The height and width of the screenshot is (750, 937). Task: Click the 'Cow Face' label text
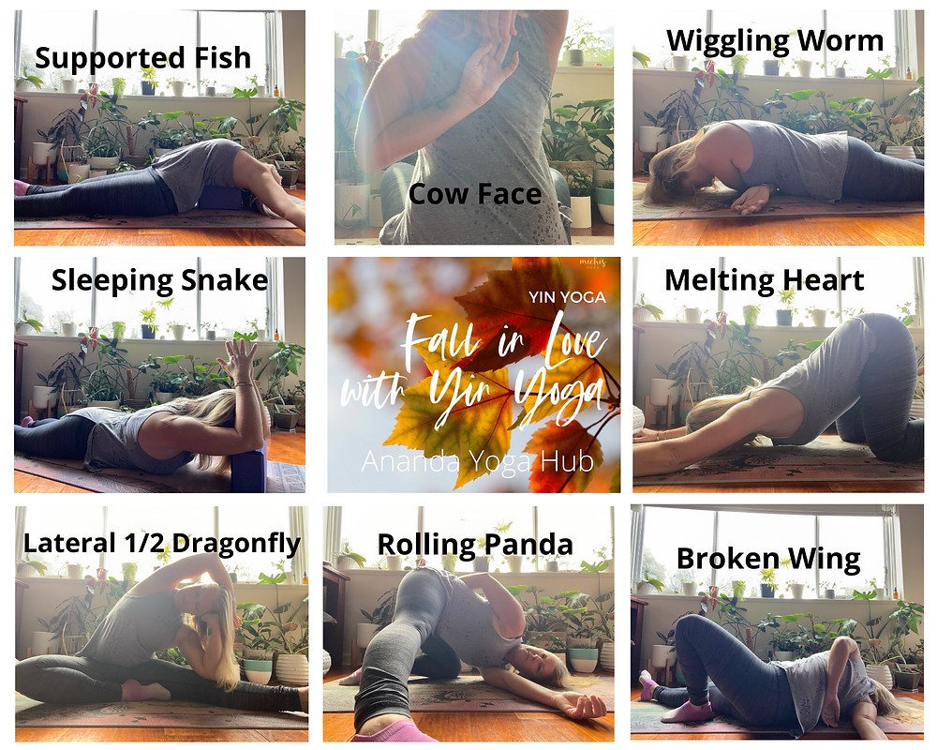[x=475, y=194]
